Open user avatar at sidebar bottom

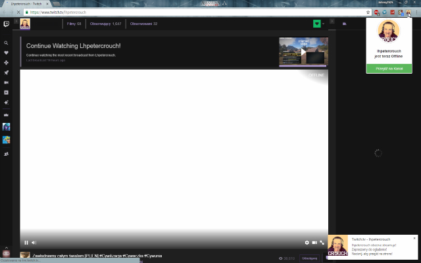point(6,254)
